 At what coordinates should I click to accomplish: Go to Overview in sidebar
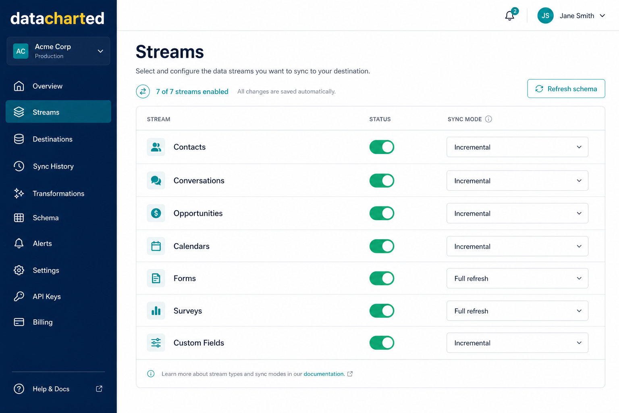58,86
